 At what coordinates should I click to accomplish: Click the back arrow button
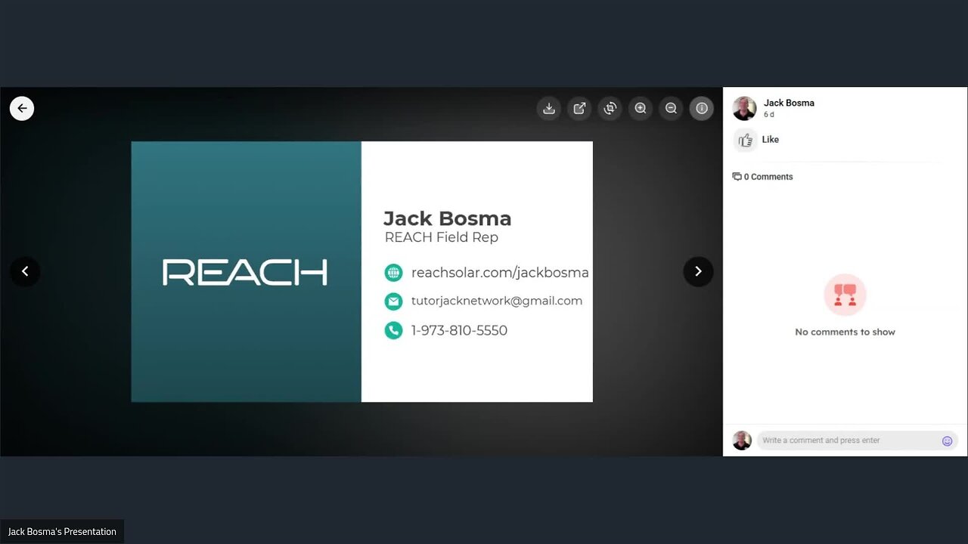(22, 108)
